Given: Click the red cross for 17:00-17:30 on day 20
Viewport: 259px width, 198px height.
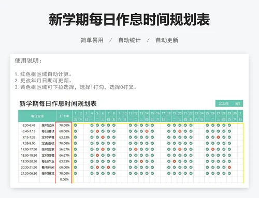Looking at the screenshot, I should click(180, 149).
